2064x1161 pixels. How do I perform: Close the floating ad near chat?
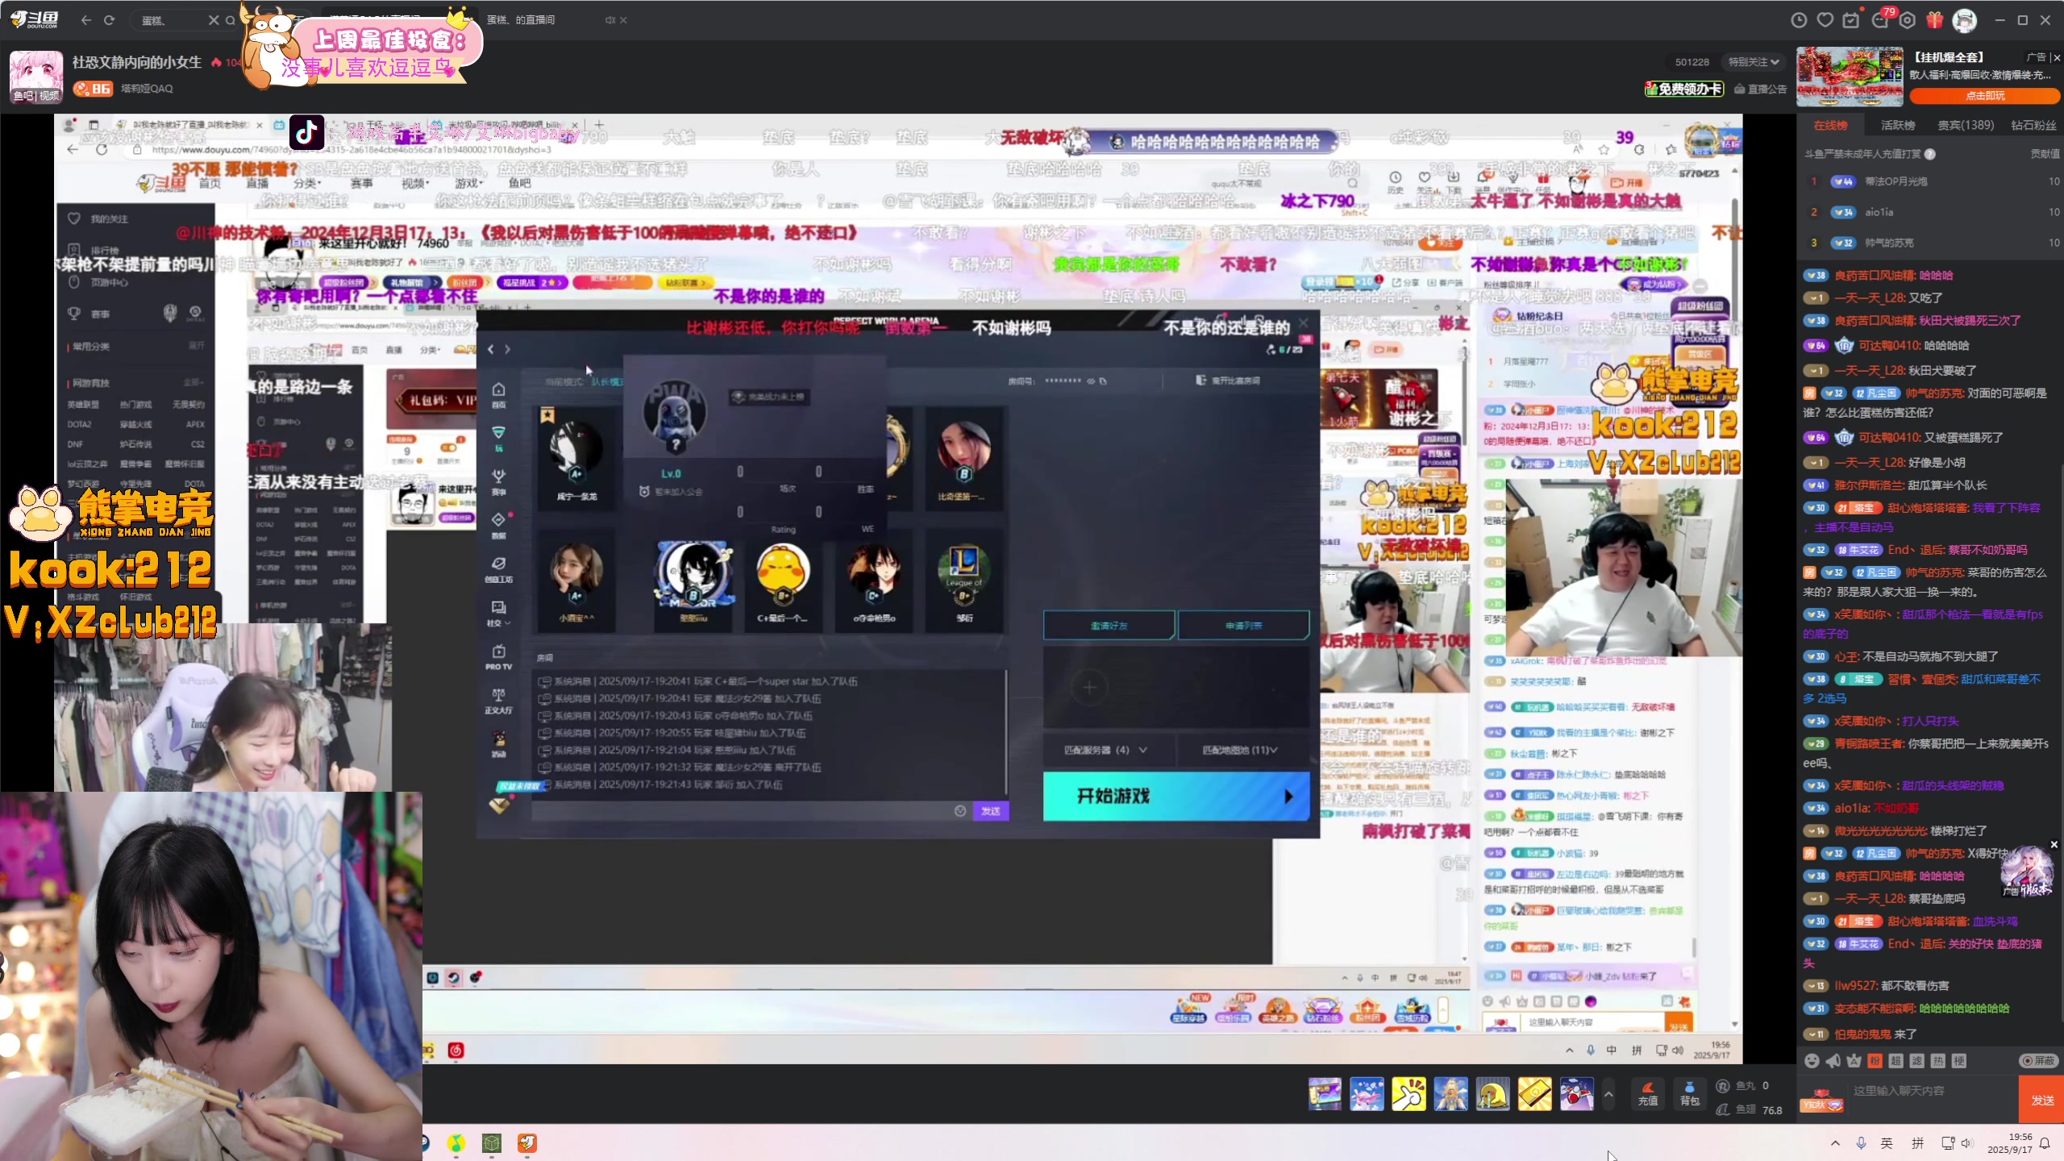[x=2054, y=844]
